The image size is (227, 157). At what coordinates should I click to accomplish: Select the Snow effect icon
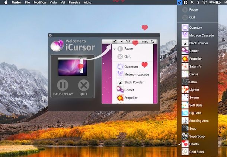185,82
